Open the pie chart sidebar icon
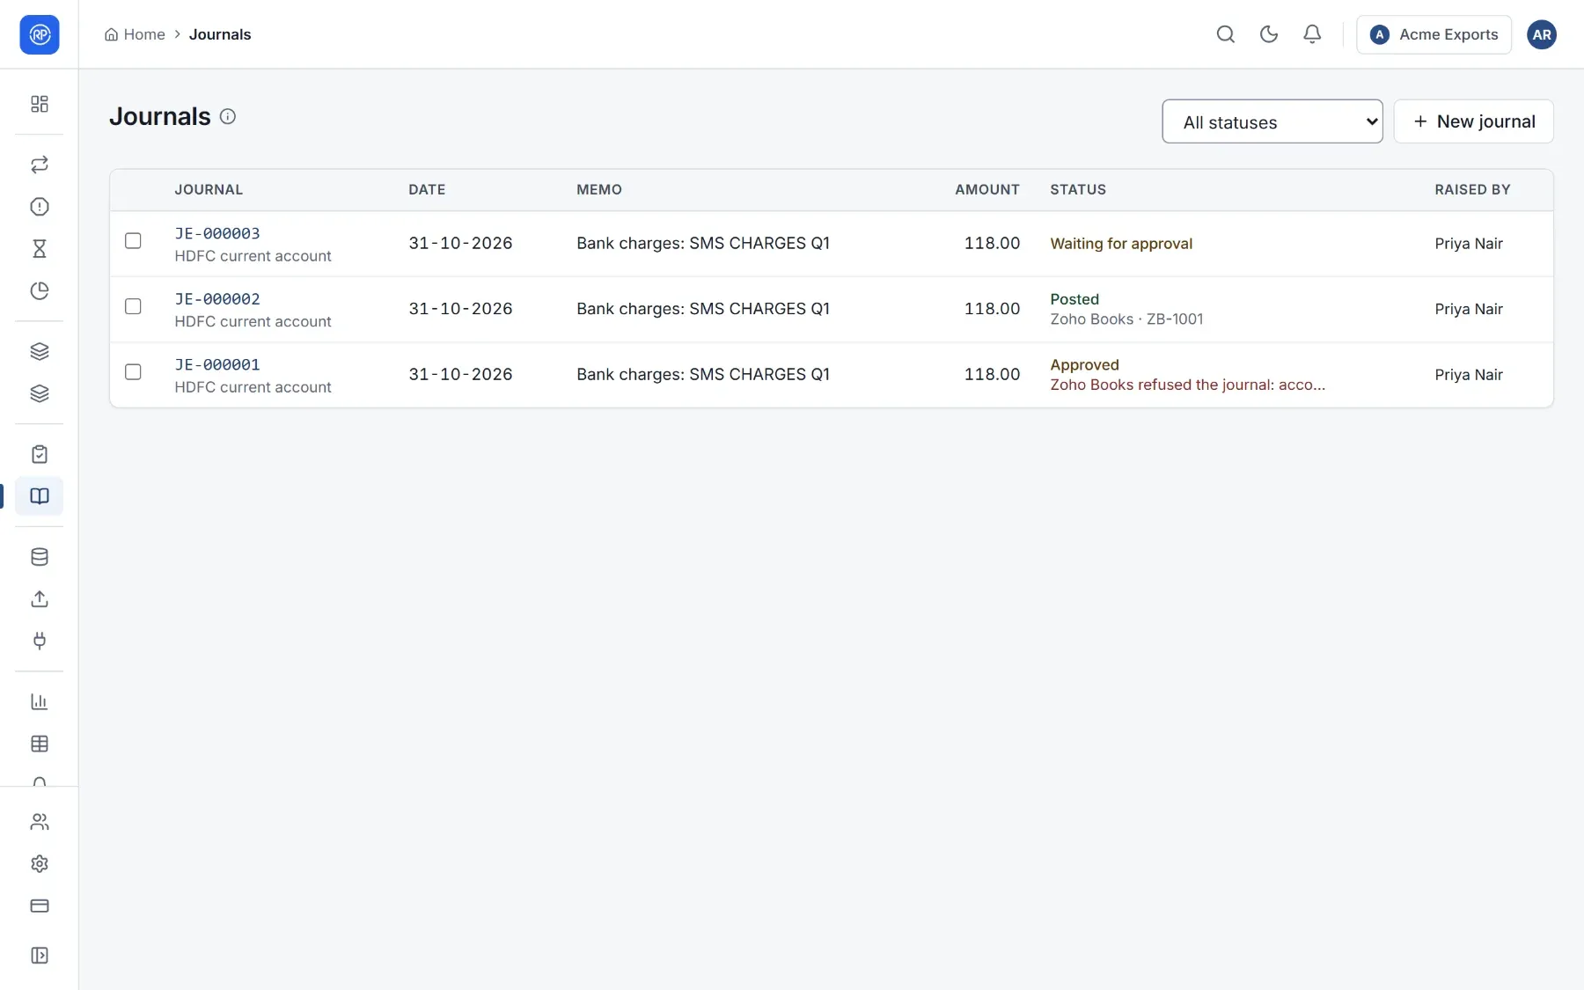 click(40, 291)
